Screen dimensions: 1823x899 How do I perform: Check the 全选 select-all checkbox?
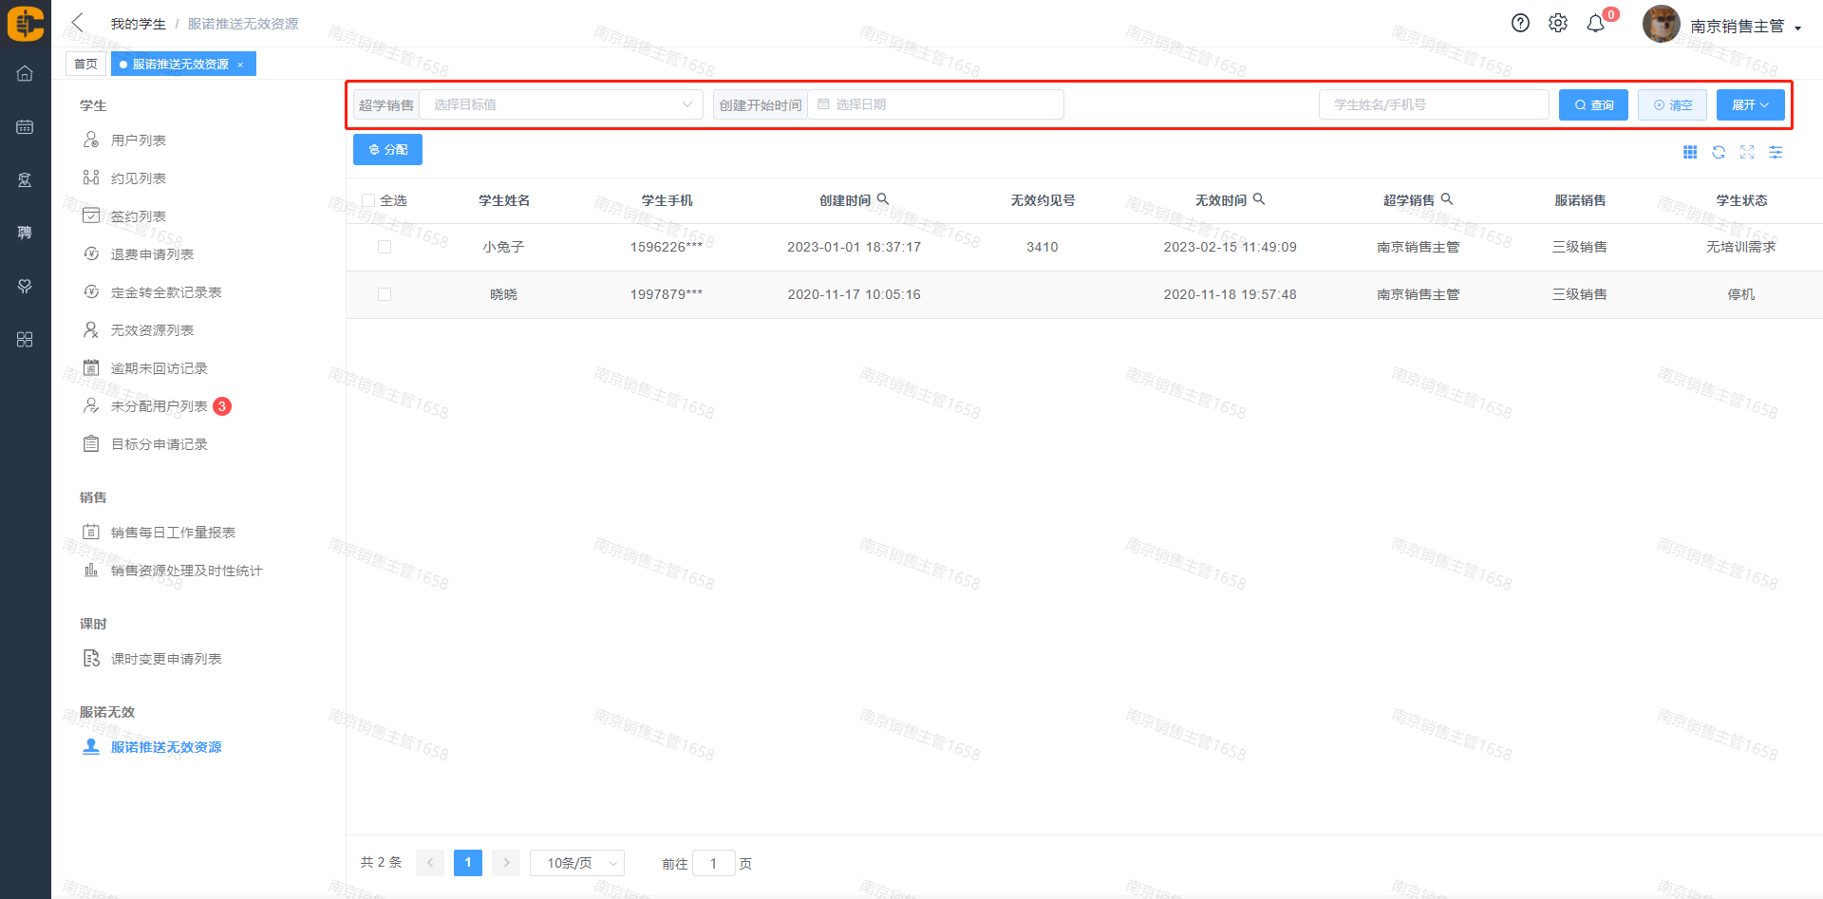click(x=368, y=200)
